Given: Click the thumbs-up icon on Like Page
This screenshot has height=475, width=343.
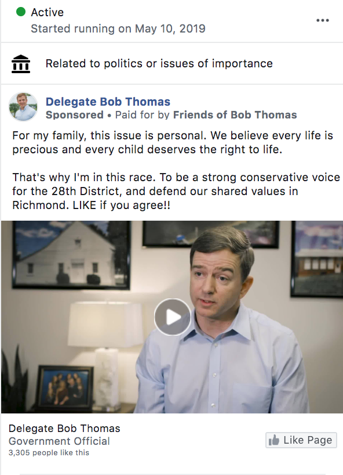Looking at the screenshot, I should tap(274, 440).
